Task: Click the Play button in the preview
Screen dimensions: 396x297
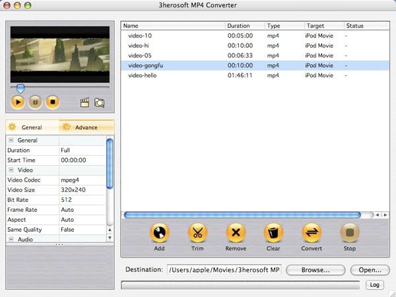Action: coord(18,102)
